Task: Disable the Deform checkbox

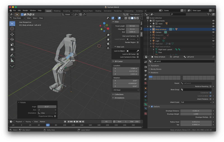Action: [x=152, y=107]
